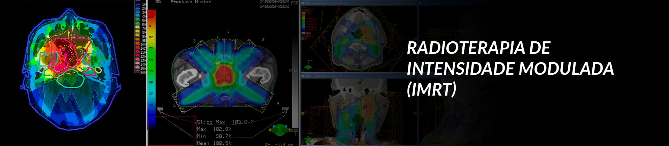The width and height of the screenshot is (669, 146).
Task: Click the 'Slice Max 103.0%' readout
Action: coord(225,122)
